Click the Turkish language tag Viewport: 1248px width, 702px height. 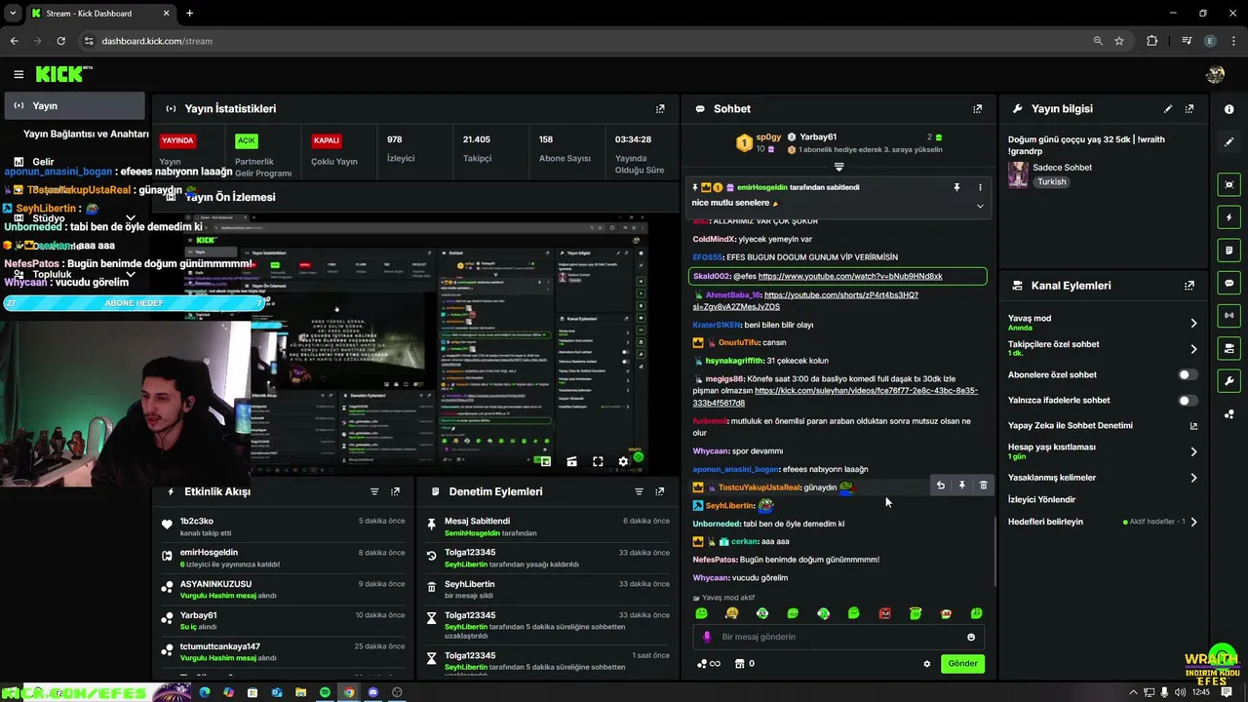[x=1051, y=182]
